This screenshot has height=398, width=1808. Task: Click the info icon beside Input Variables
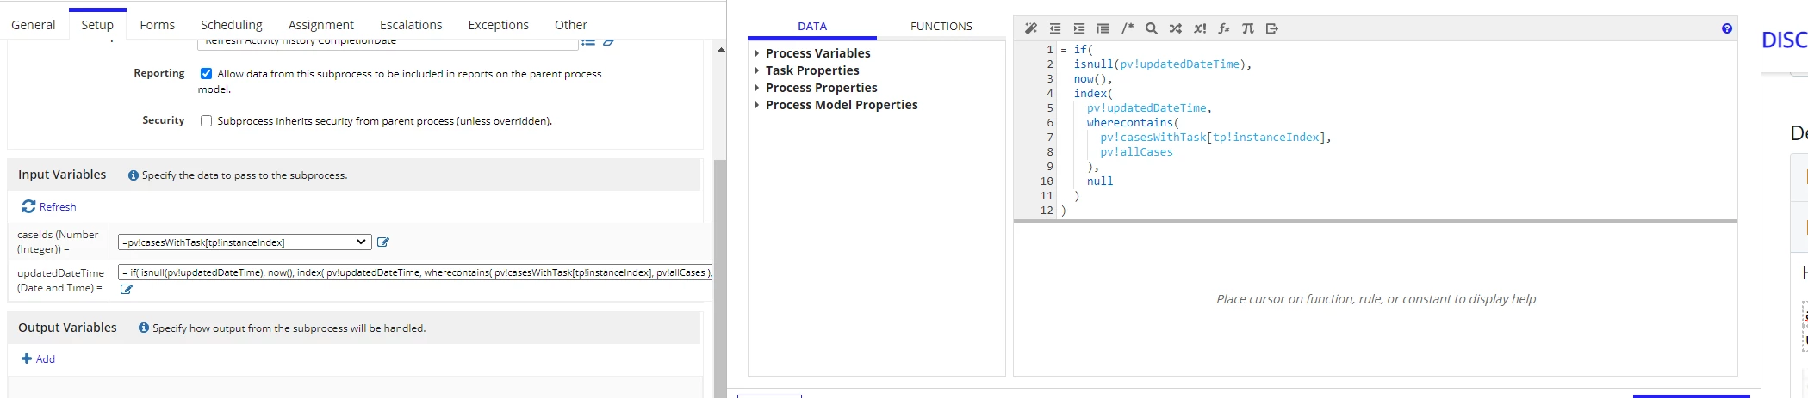click(x=133, y=175)
